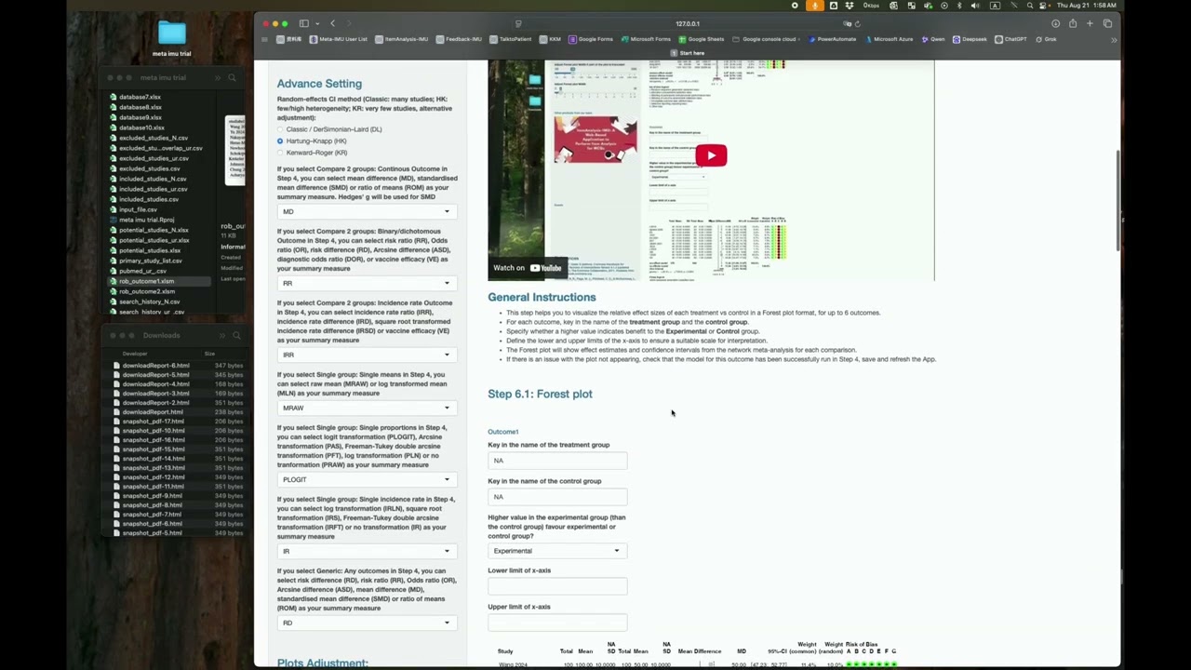Open the IR summary measure dropdown
The image size is (1191, 670).
pos(367,551)
